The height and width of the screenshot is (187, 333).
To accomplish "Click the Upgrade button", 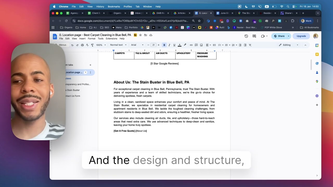I will pos(301,36).
